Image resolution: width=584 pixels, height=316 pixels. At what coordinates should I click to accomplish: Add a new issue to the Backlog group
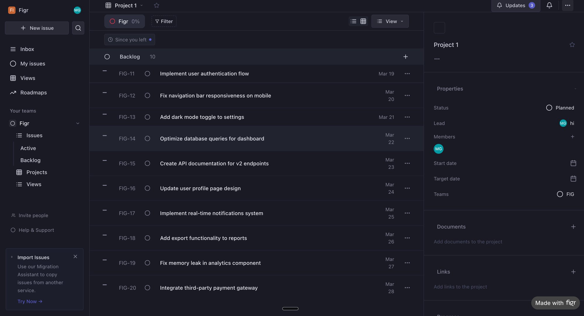click(405, 56)
